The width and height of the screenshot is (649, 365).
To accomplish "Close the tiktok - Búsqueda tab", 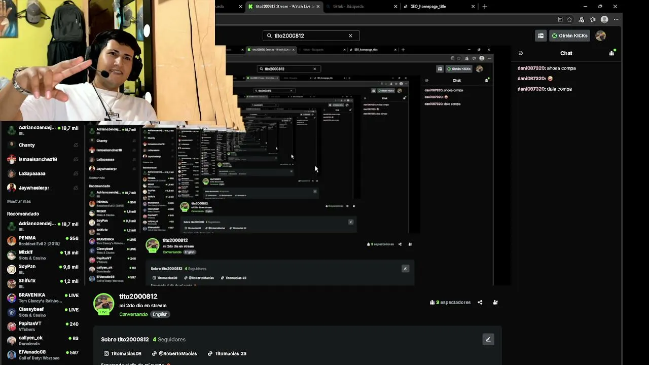I will (395, 7).
